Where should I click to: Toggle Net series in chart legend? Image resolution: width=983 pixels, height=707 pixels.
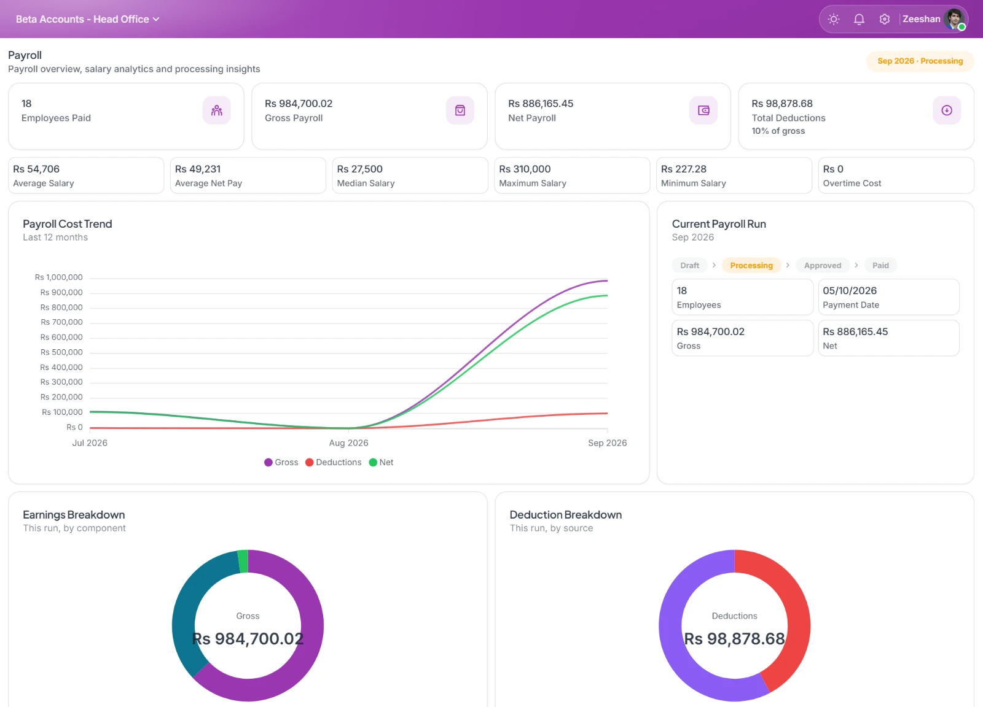pyautogui.click(x=381, y=462)
